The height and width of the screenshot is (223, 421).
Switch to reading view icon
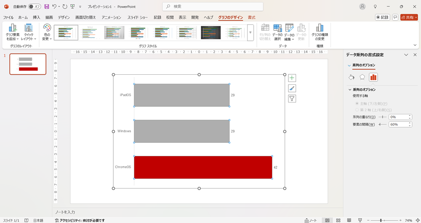click(x=349, y=220)
